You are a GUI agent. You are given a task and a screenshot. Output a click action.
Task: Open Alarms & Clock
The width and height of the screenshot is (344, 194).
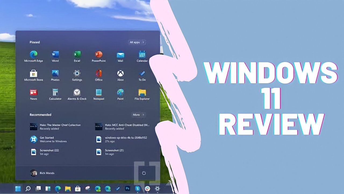coord(77,94)
